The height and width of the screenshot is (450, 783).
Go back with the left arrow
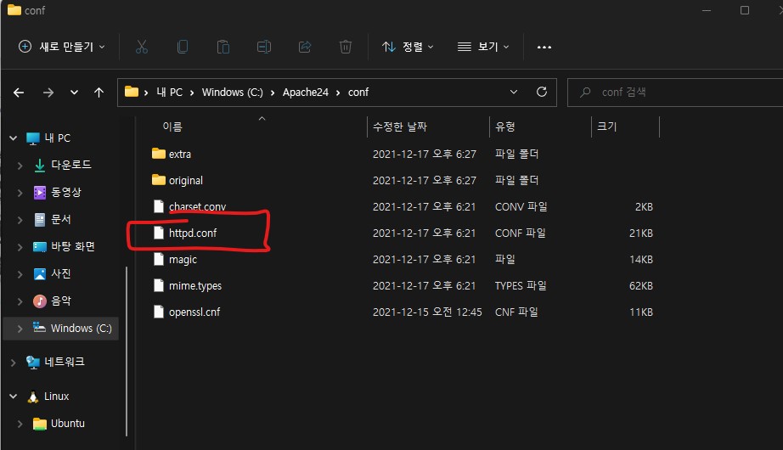click(19, 93)
